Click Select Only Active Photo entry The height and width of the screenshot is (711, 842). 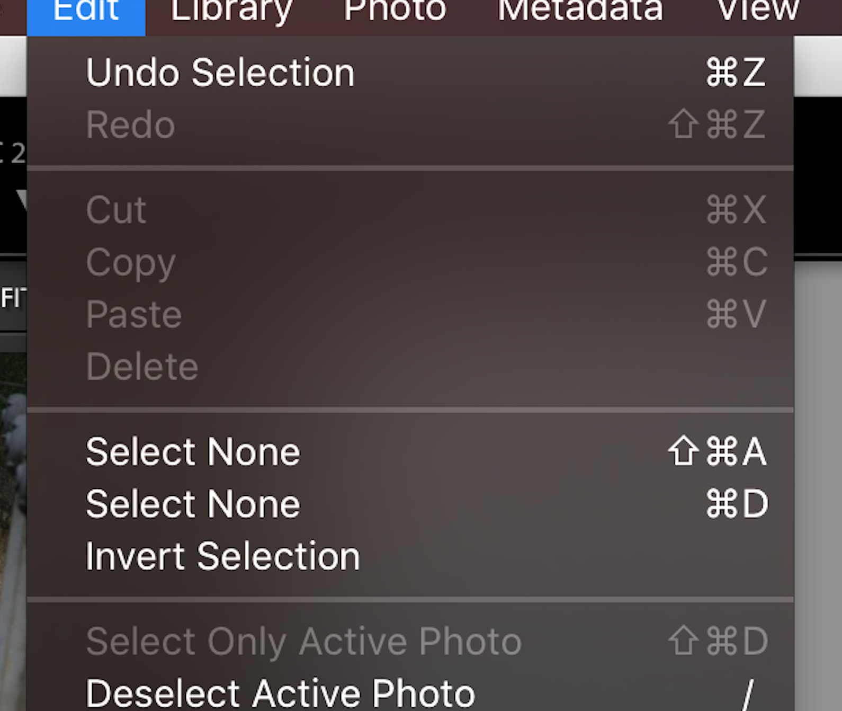(x=303, y=641)
